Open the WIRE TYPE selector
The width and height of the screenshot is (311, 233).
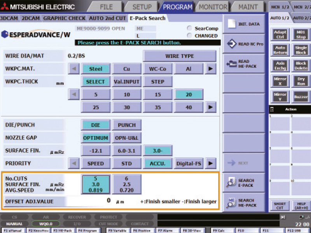coord(180,56)
